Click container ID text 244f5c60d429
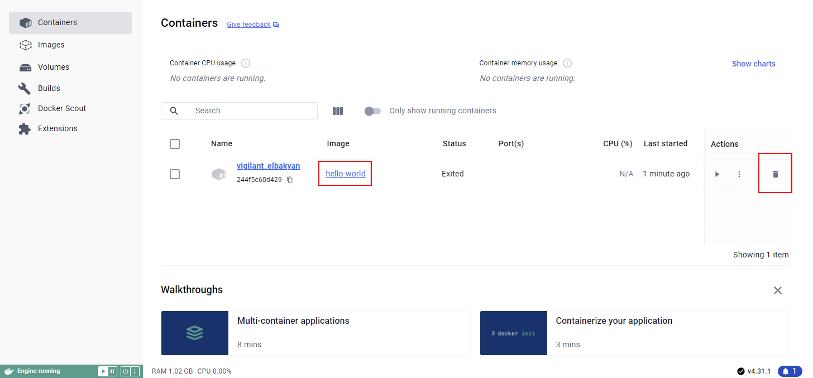Image resolution: width=813 pixels, height=378 pixels. pyautogui.click(x=259, y=180)
